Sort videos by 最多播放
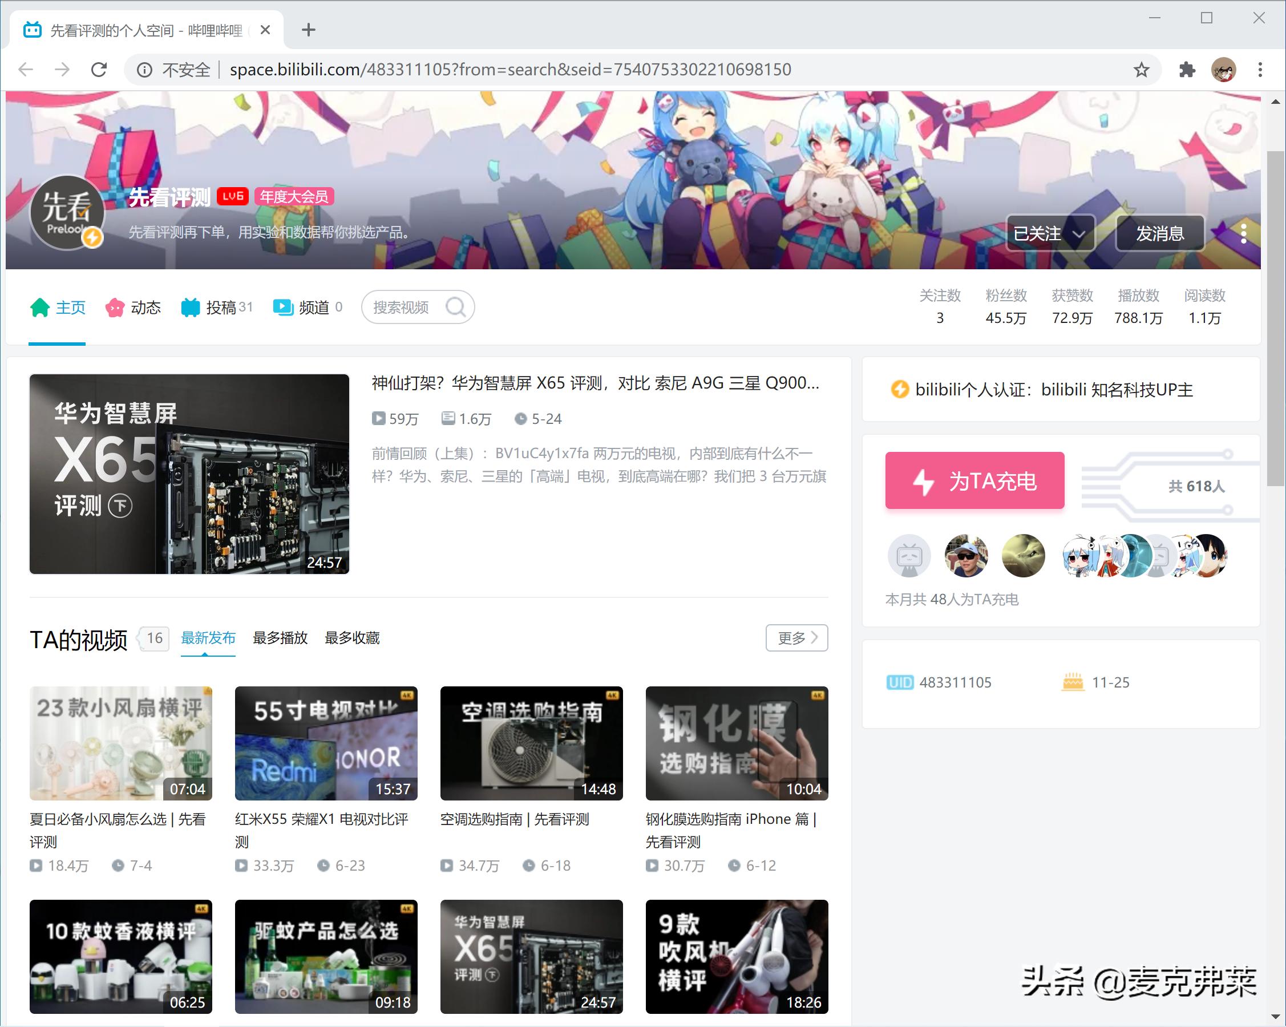1286x1027 pixels. (x=280, y=638)
